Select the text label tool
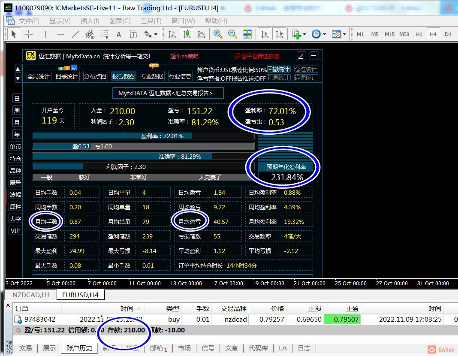 coord(133,34)
